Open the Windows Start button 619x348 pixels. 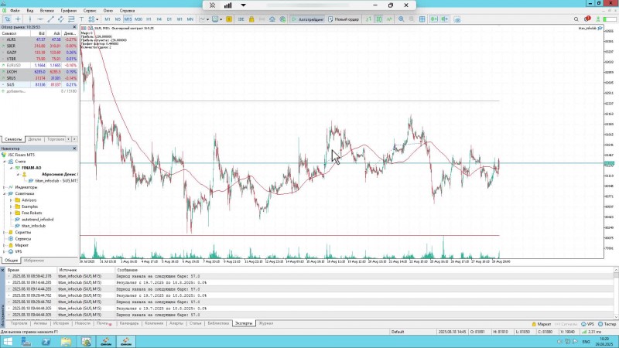8,342
